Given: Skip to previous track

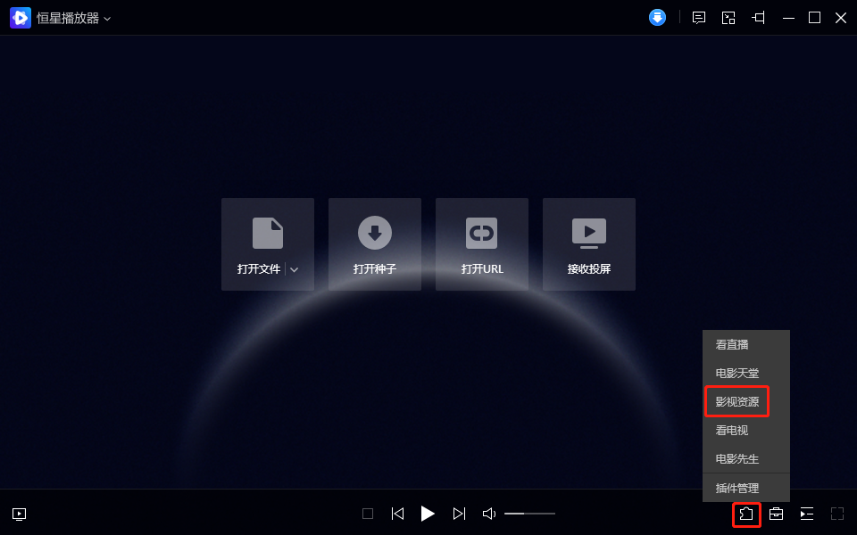Looking at the screenshot, I should [x=398, y=514].
